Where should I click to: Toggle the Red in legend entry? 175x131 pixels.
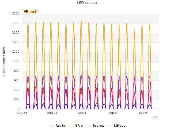coord(57,126)
